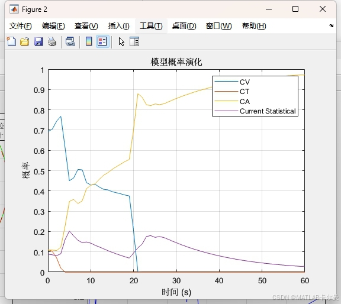Screen dimensions: 341x304
Task: Open the 帮助(H) menu
Action: click(x=254, y=26)
